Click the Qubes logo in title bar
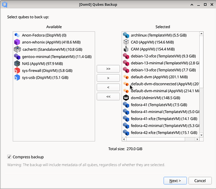This screenshot has width=216, height=189. pos(5,5)
